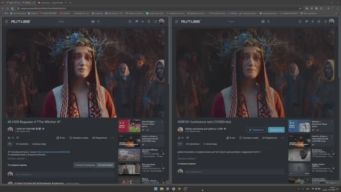Dislike the Witcher 4 video with thumbs down
341x192 pixels.
[x=18, y=138]
